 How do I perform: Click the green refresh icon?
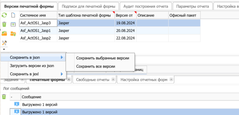pos(4,15)
